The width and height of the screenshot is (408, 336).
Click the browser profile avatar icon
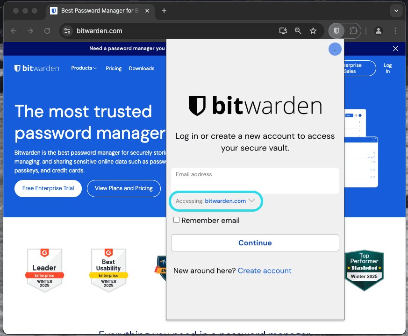pyautogui.click(x=379, y=30)
